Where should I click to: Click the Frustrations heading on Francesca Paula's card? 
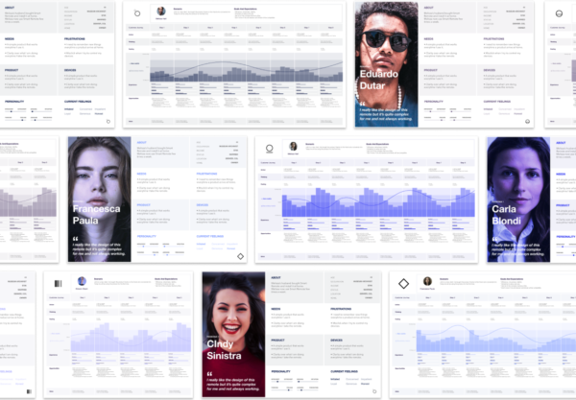pos(211,174)
